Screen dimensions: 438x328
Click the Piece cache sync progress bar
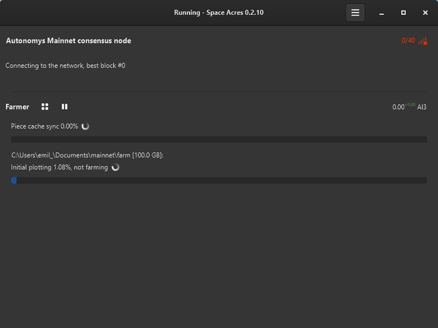[219, 139]
